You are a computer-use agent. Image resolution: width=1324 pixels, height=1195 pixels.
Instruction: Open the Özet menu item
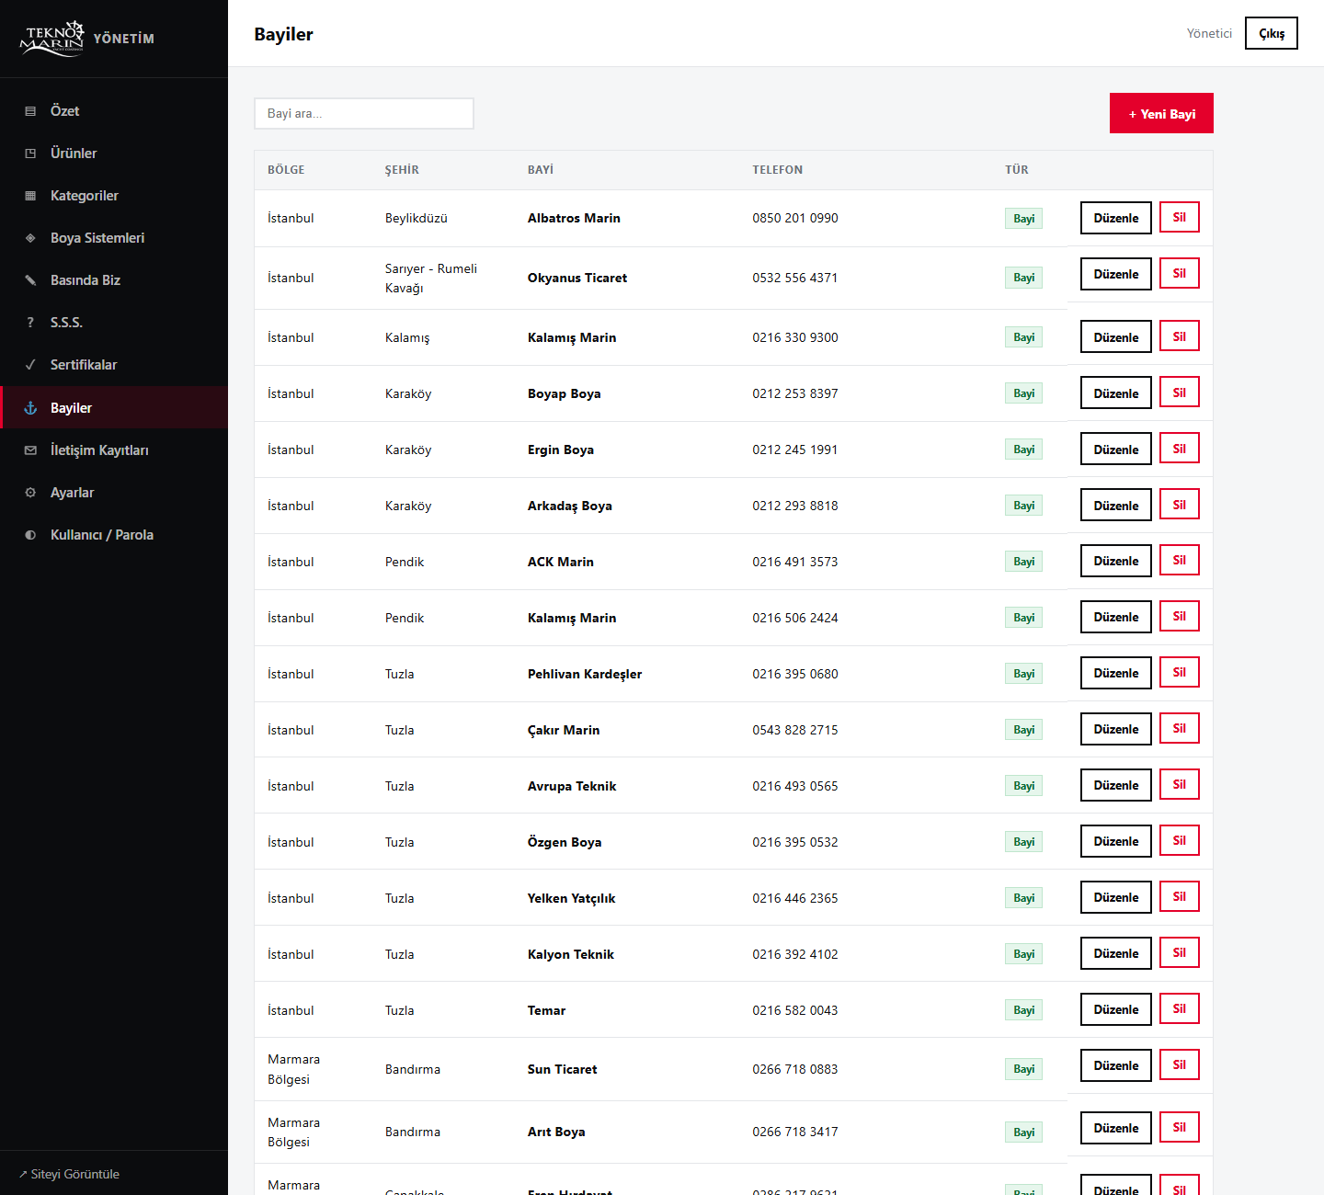pos(114,111)
